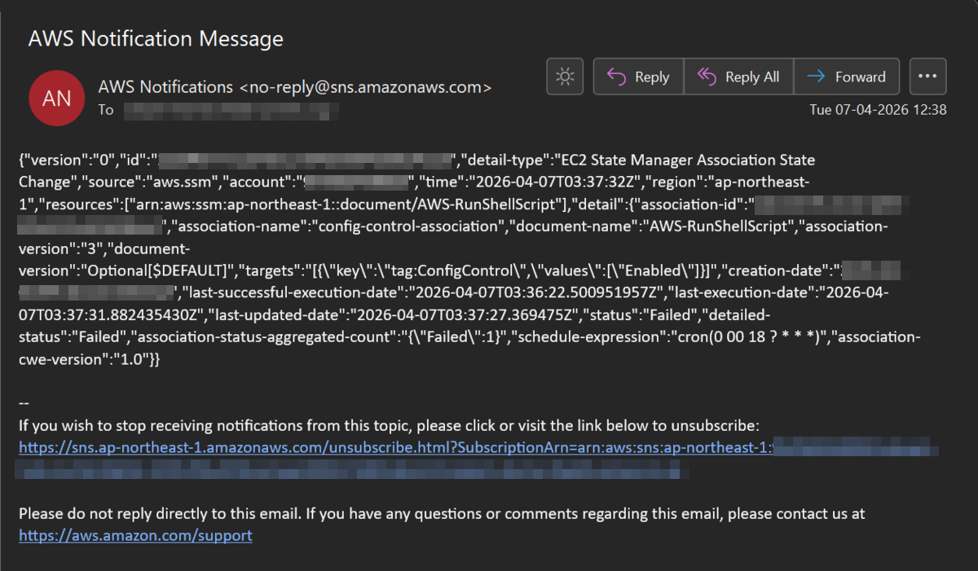Click the blue arrow icon on Forward

pos(815,77)
